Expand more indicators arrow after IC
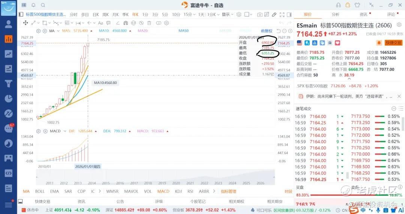This screenshot has height=214, width=405. point(100,191)
